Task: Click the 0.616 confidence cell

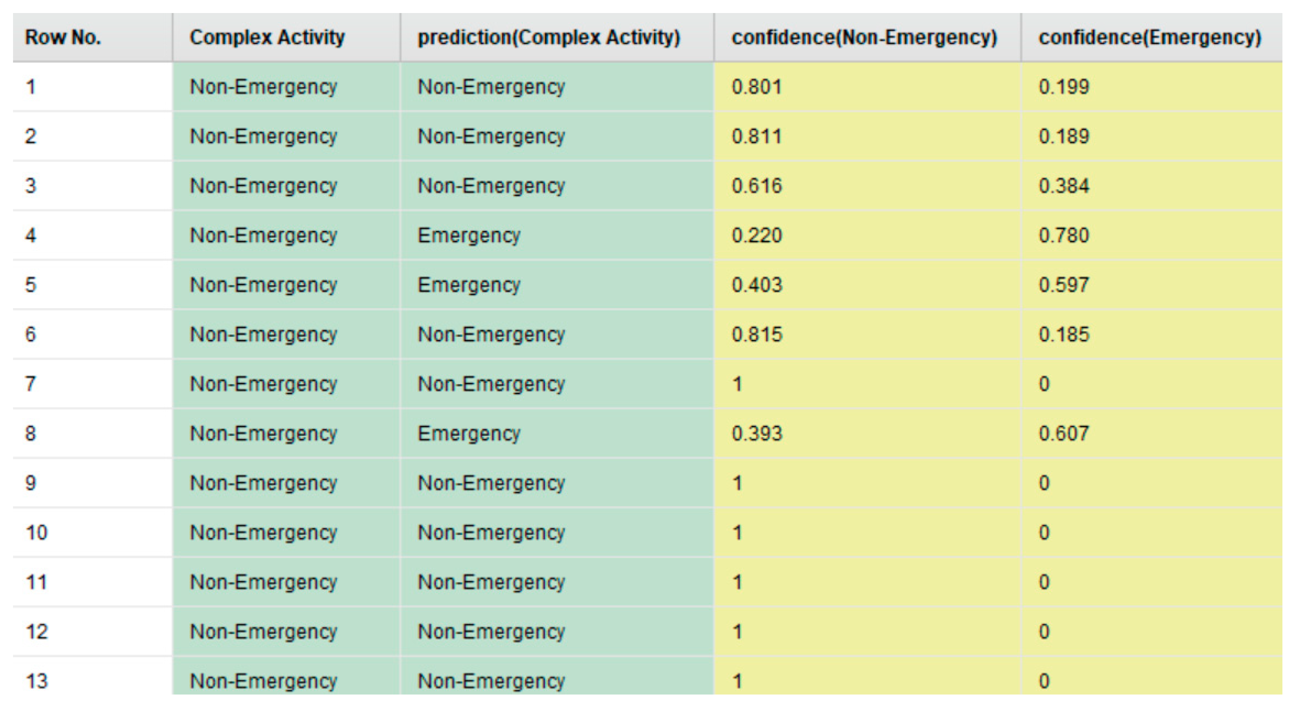Action: coord(757,186)
